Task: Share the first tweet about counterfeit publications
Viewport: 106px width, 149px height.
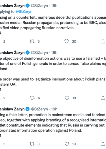Action: point(103,41)
